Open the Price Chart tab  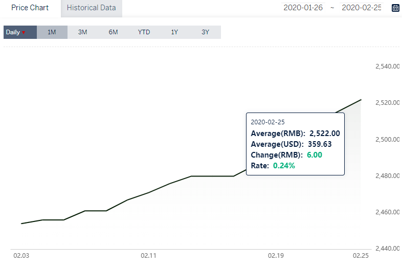(30, 8)
